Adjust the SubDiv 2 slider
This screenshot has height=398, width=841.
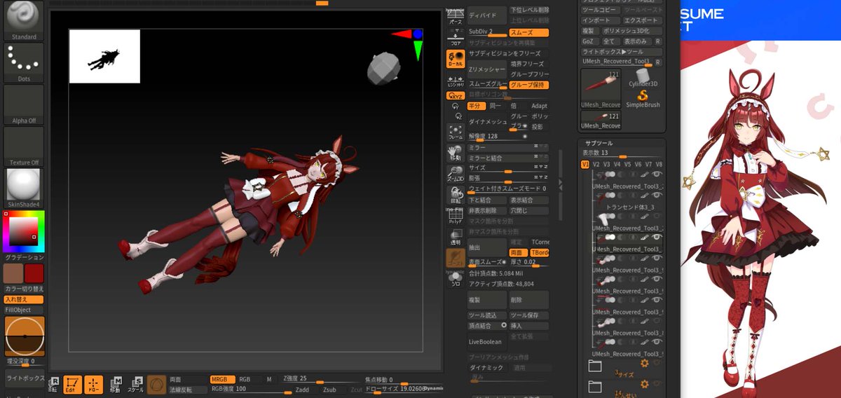[487, 32]
